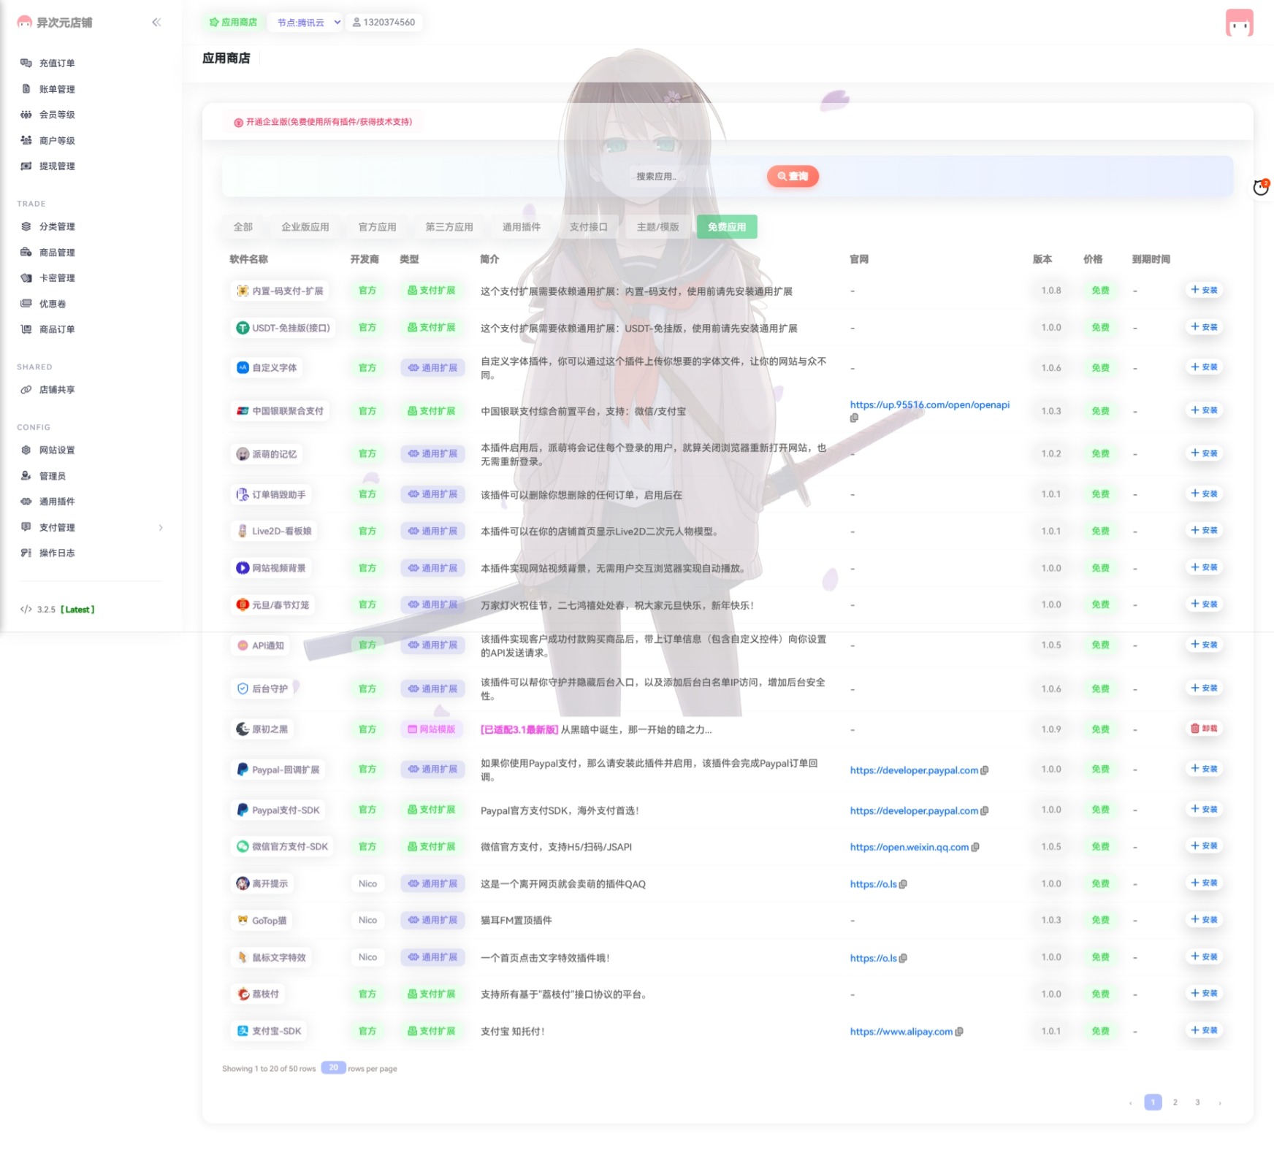Uninstall the 原初之黑 theme

(1203, 729)
